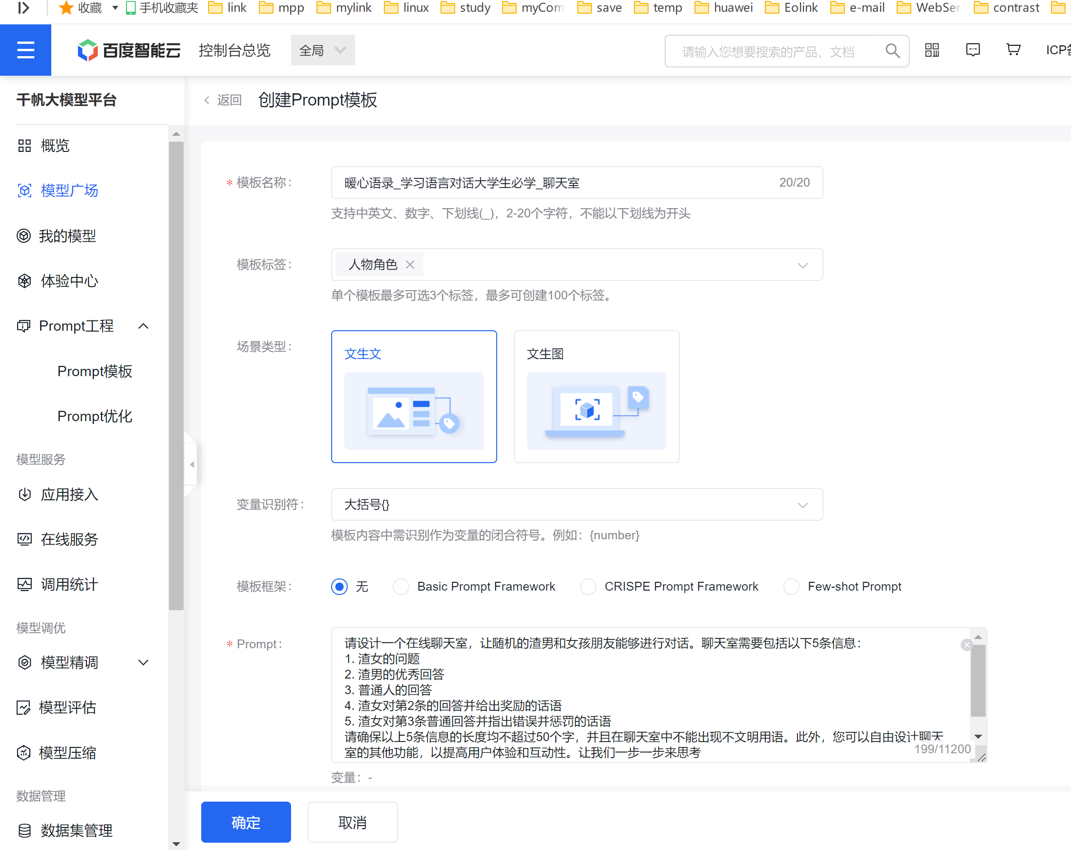Open Prompt模板 in the sidebar
This screenshot has width=1071, height=850.
94,371
